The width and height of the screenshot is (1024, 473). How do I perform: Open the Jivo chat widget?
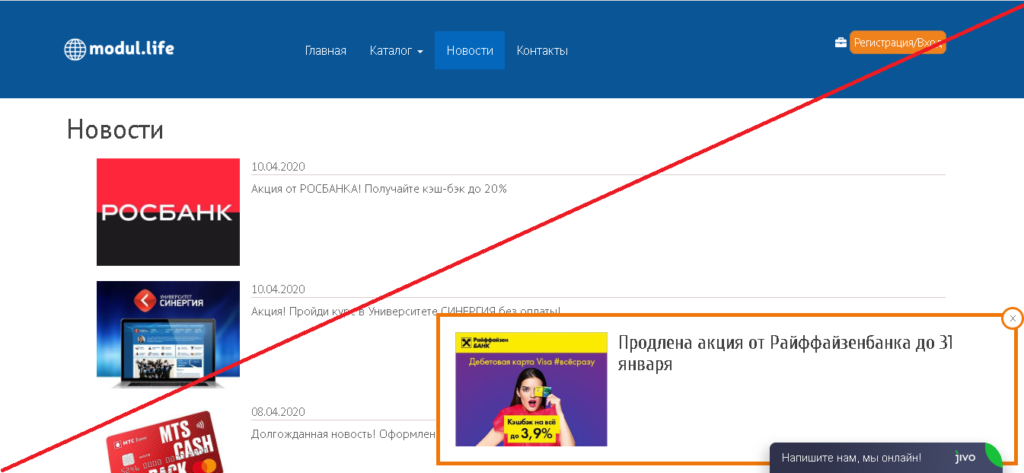point(886,458)
